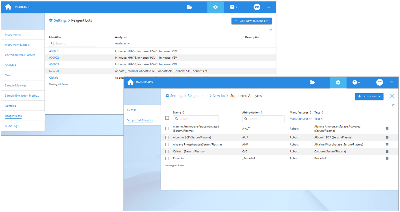The height and width of the screenshot is (212, 400).
Task: Toggle the select-all checkbox in the table header
Action: pos(167,118)
